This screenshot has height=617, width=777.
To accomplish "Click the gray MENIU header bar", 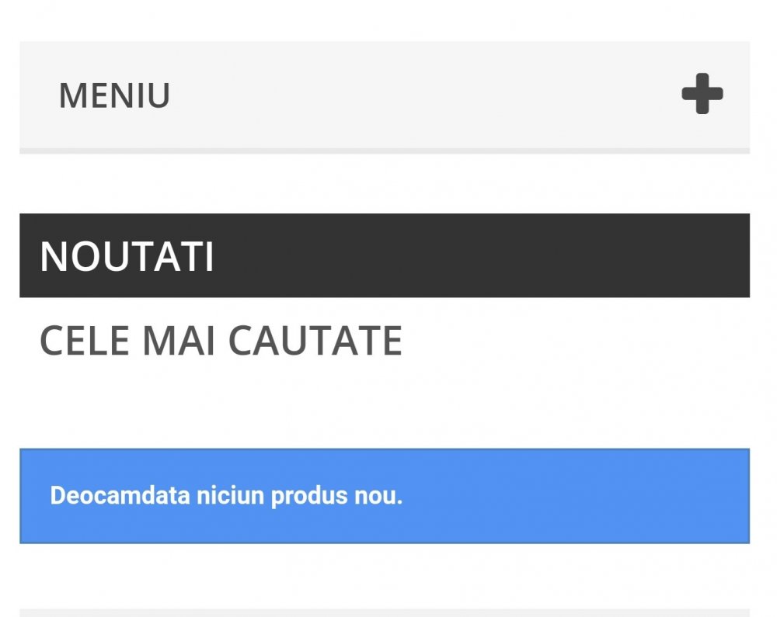I will (x=384, y=95).
